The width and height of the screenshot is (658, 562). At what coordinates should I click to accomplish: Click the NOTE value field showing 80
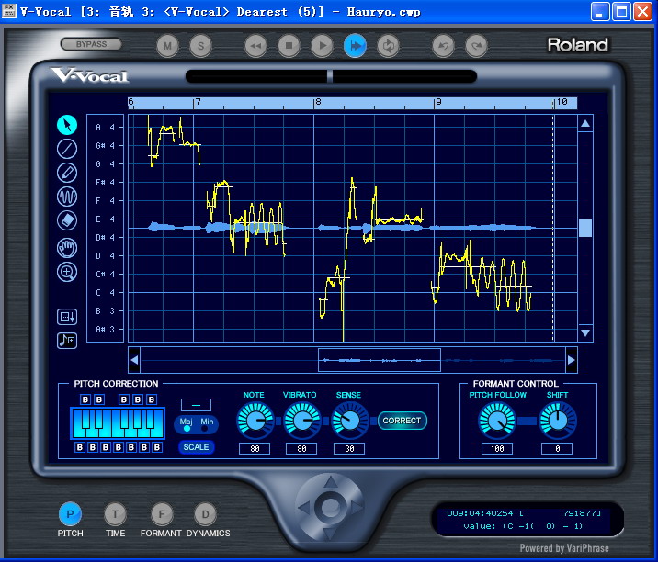click(255, 449)
